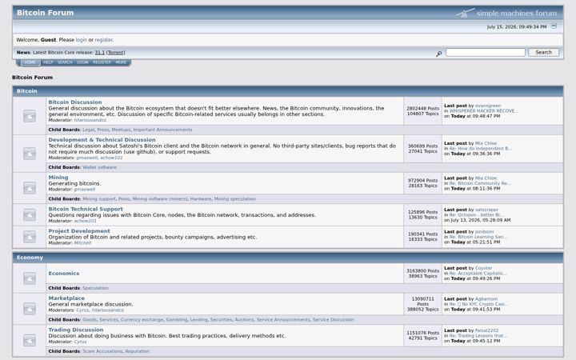Image resolution: width=576 pixels, height=360 pixels.
Task: Open the Torrent link in news
Action: [x=116, y=53]
